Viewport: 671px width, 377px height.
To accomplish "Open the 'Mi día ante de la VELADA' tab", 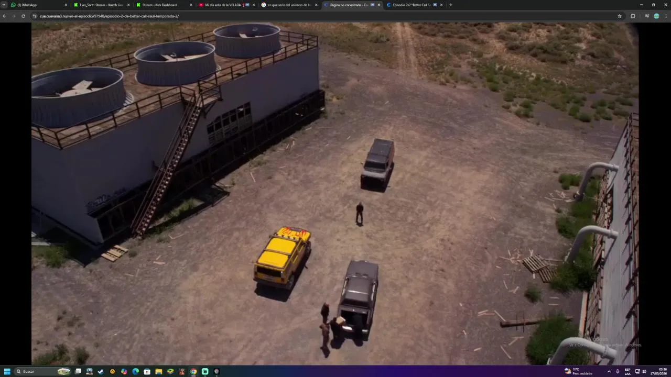I will pyautogui.click(x=226, y=5).
